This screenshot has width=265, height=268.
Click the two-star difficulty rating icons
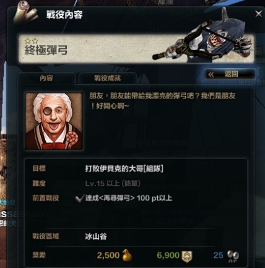[x=31, y=41]
